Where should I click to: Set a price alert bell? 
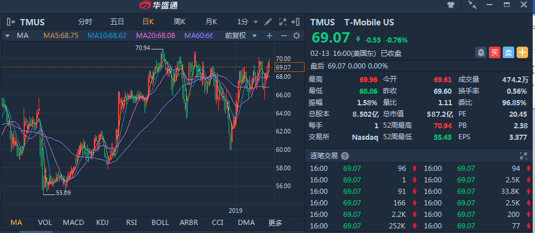(481, 52)
